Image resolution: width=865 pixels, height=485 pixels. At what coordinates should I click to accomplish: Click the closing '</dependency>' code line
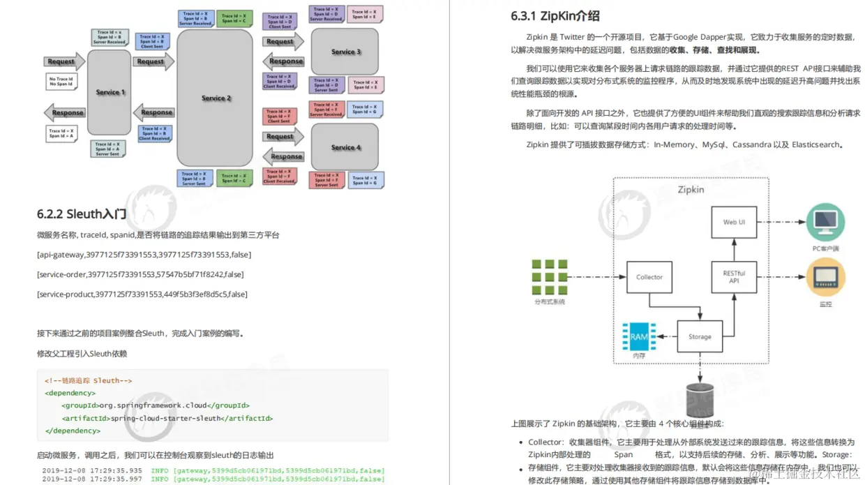72,431
